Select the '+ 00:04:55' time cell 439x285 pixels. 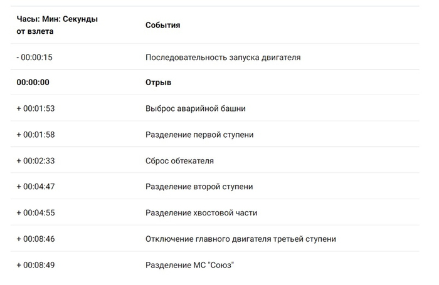(x=36, y=212)
